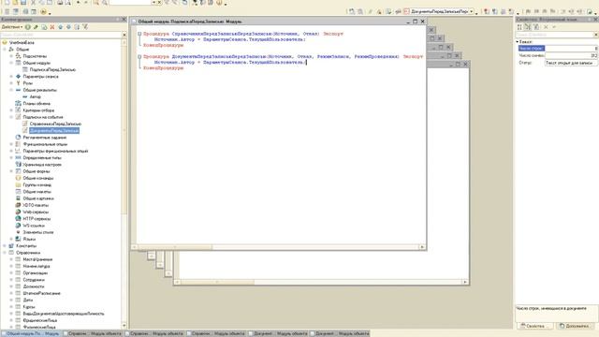The height and width of the screenshot is (337, 599).
Task: Click the Move down arrow icon
Action: coord(68,27)
